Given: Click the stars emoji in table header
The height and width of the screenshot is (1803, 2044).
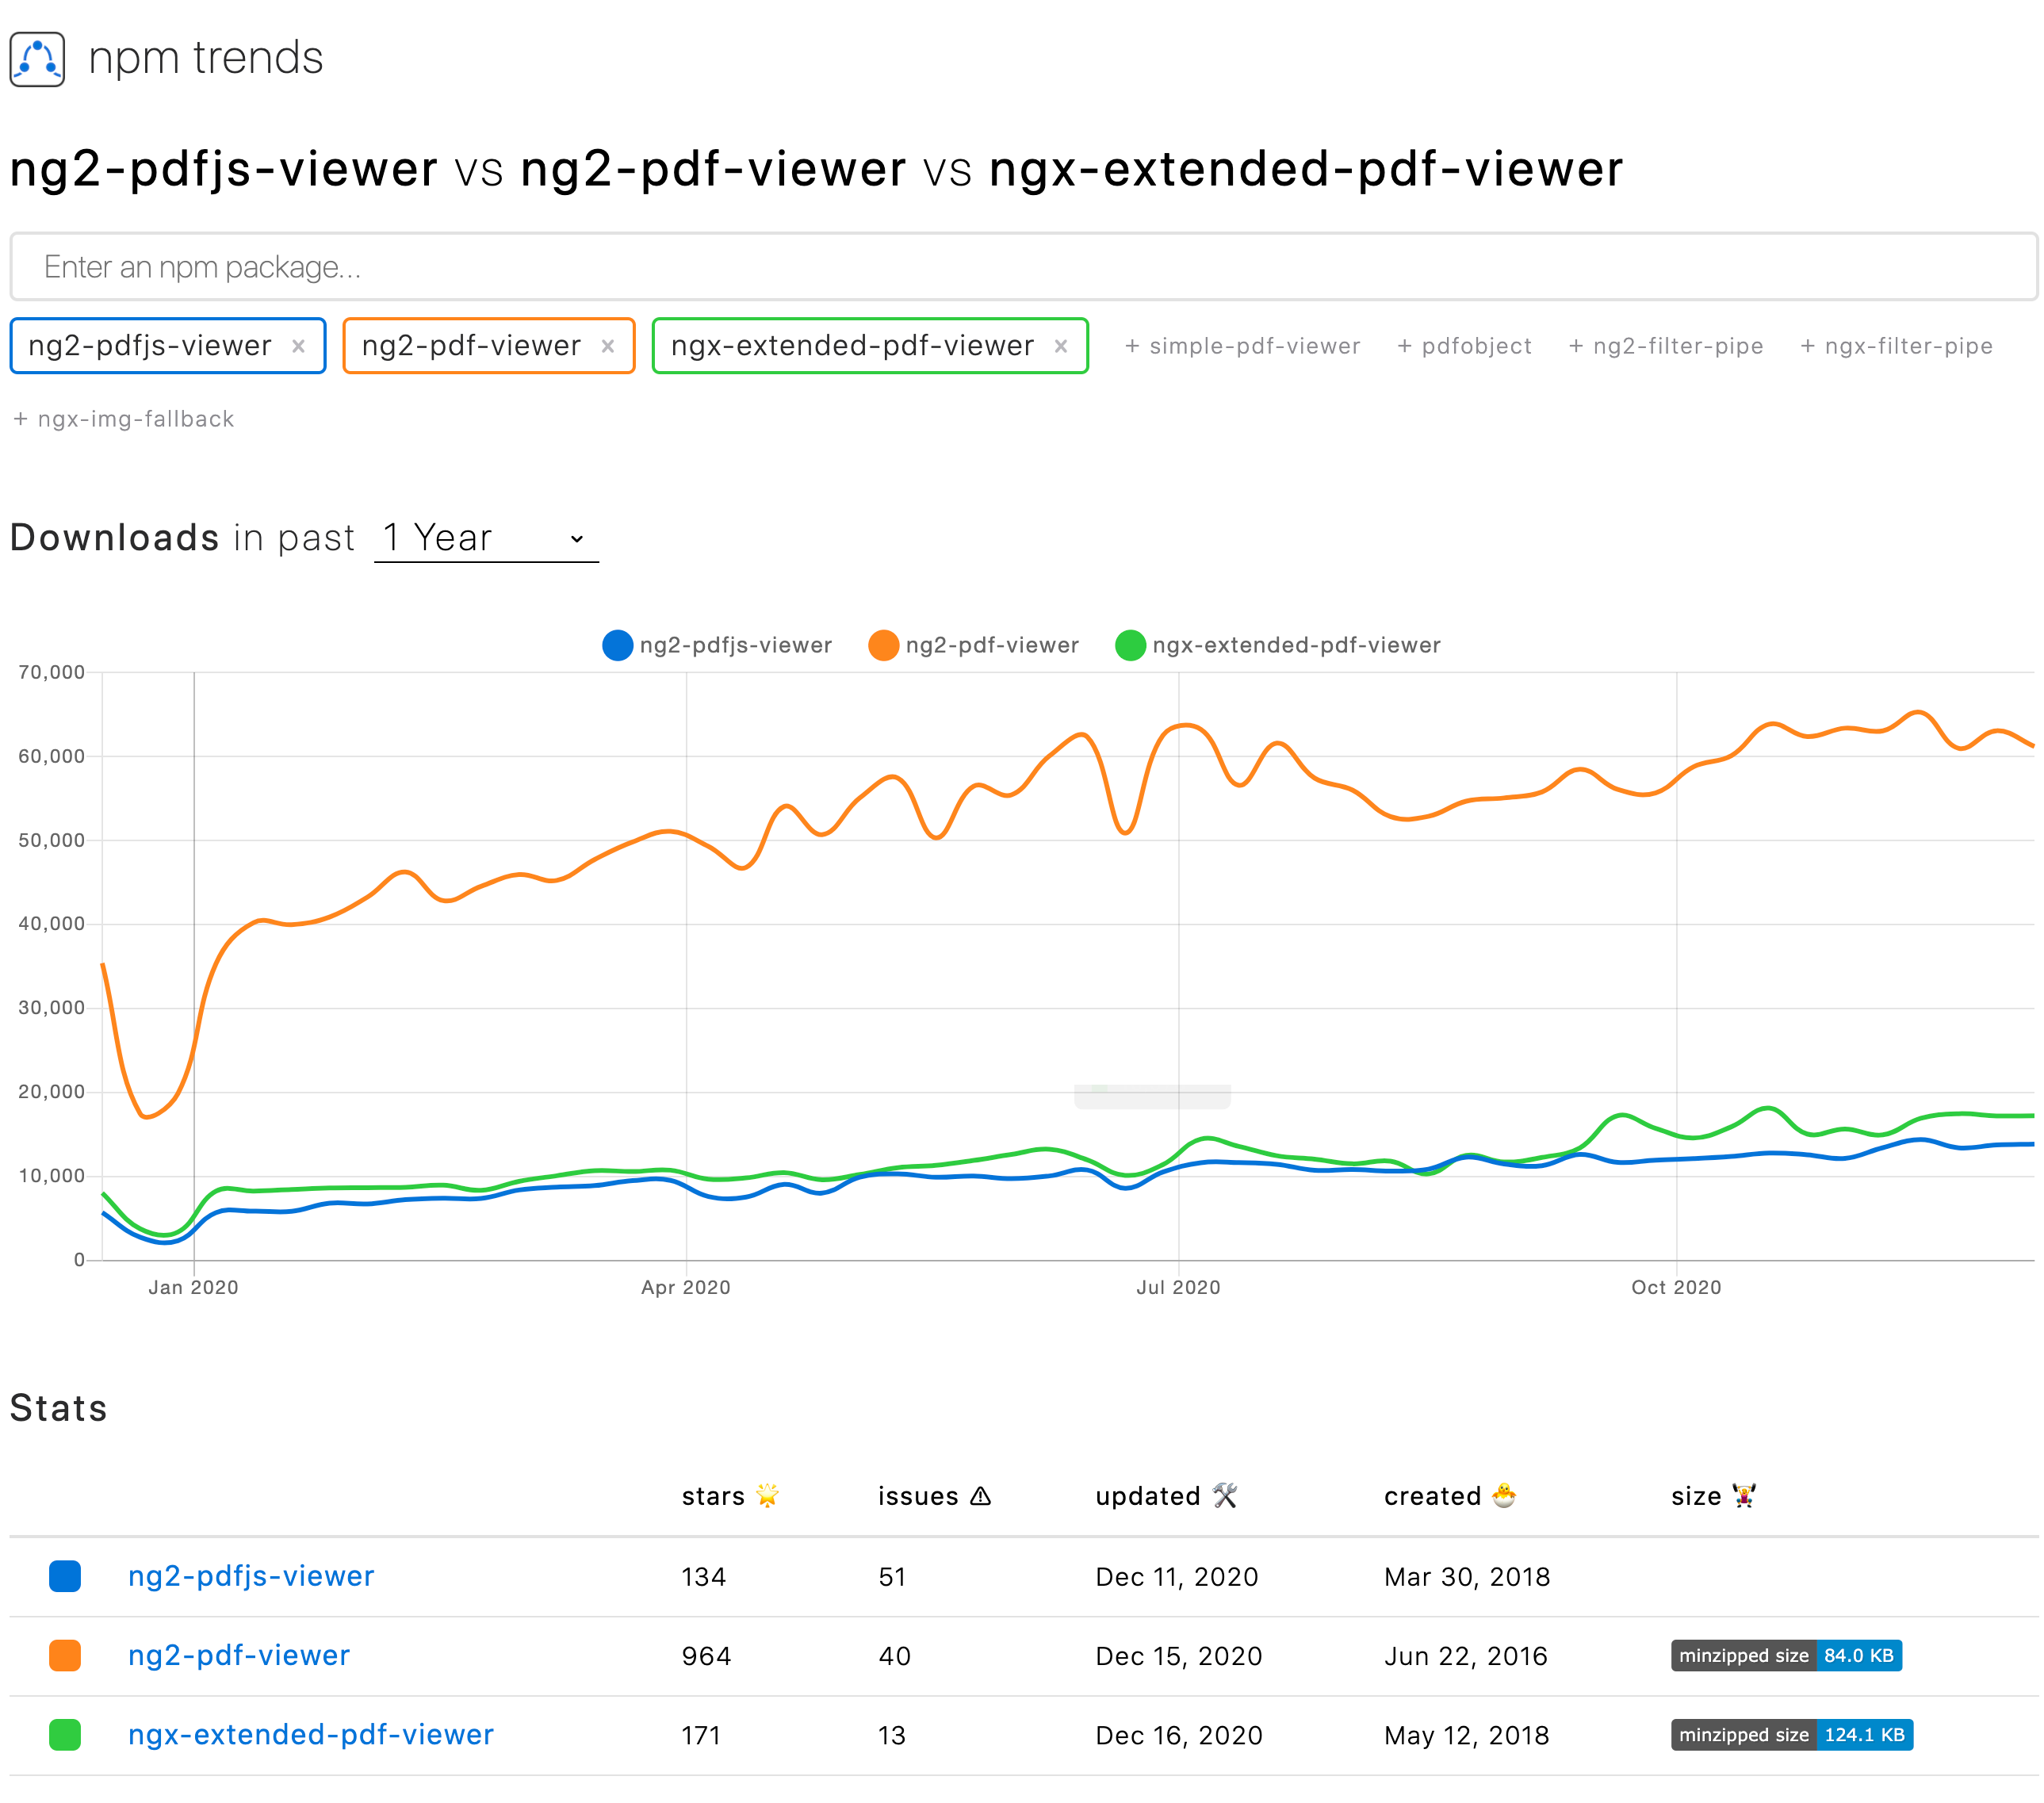Looking at the screenshot, I should point(767,1495).
